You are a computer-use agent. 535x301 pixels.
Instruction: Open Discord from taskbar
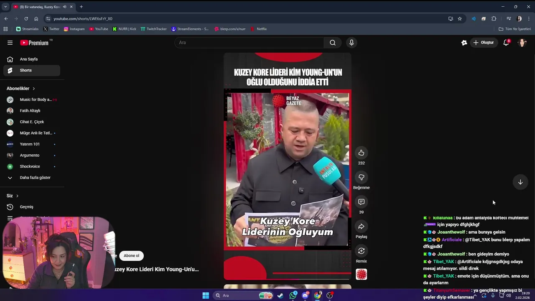pos(306,296)
